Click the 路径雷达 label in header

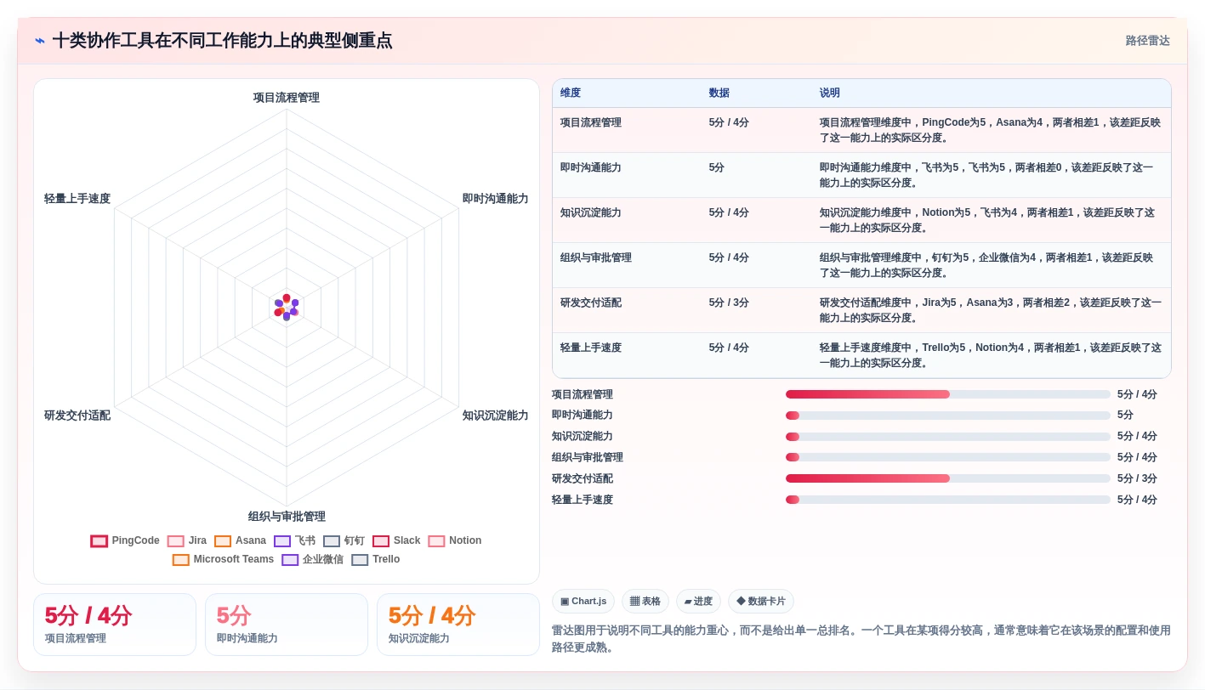click(x=1148, y=41)
